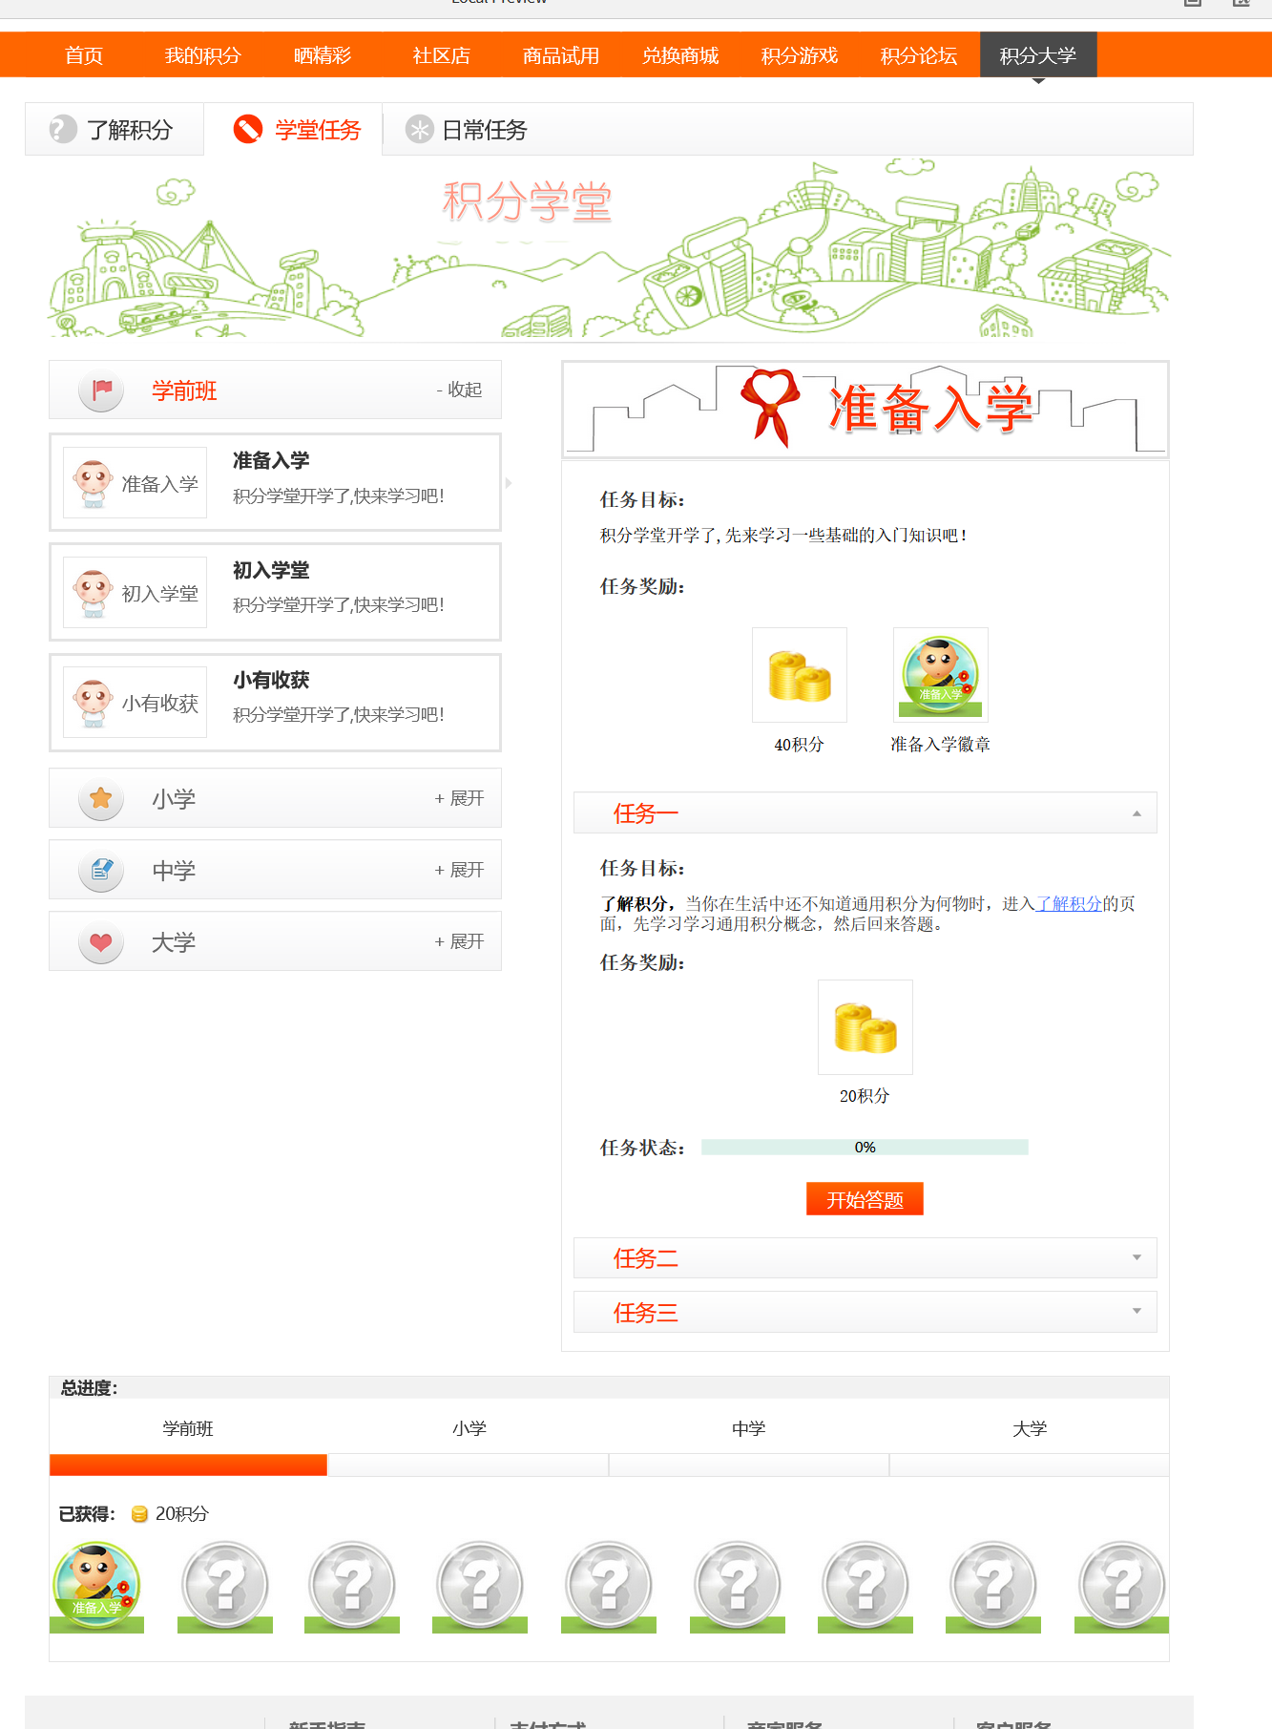Click the gold coins icon above 40积分
This screenshot has height=1729, width=1272.
[800, 675]
